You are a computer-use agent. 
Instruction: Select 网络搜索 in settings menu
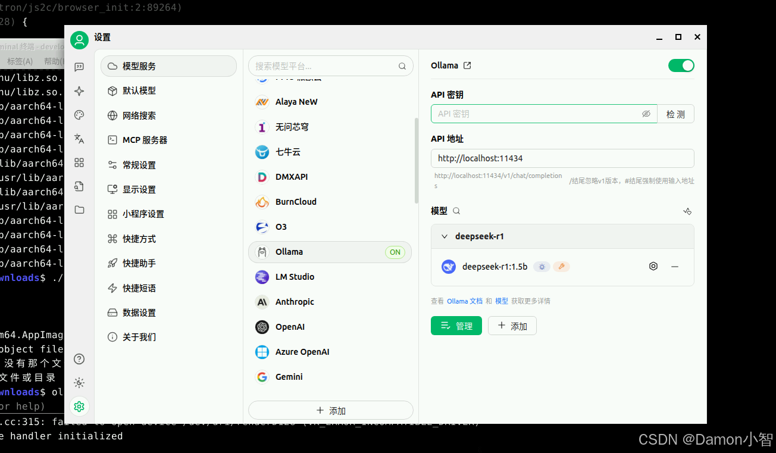[168, 115]
